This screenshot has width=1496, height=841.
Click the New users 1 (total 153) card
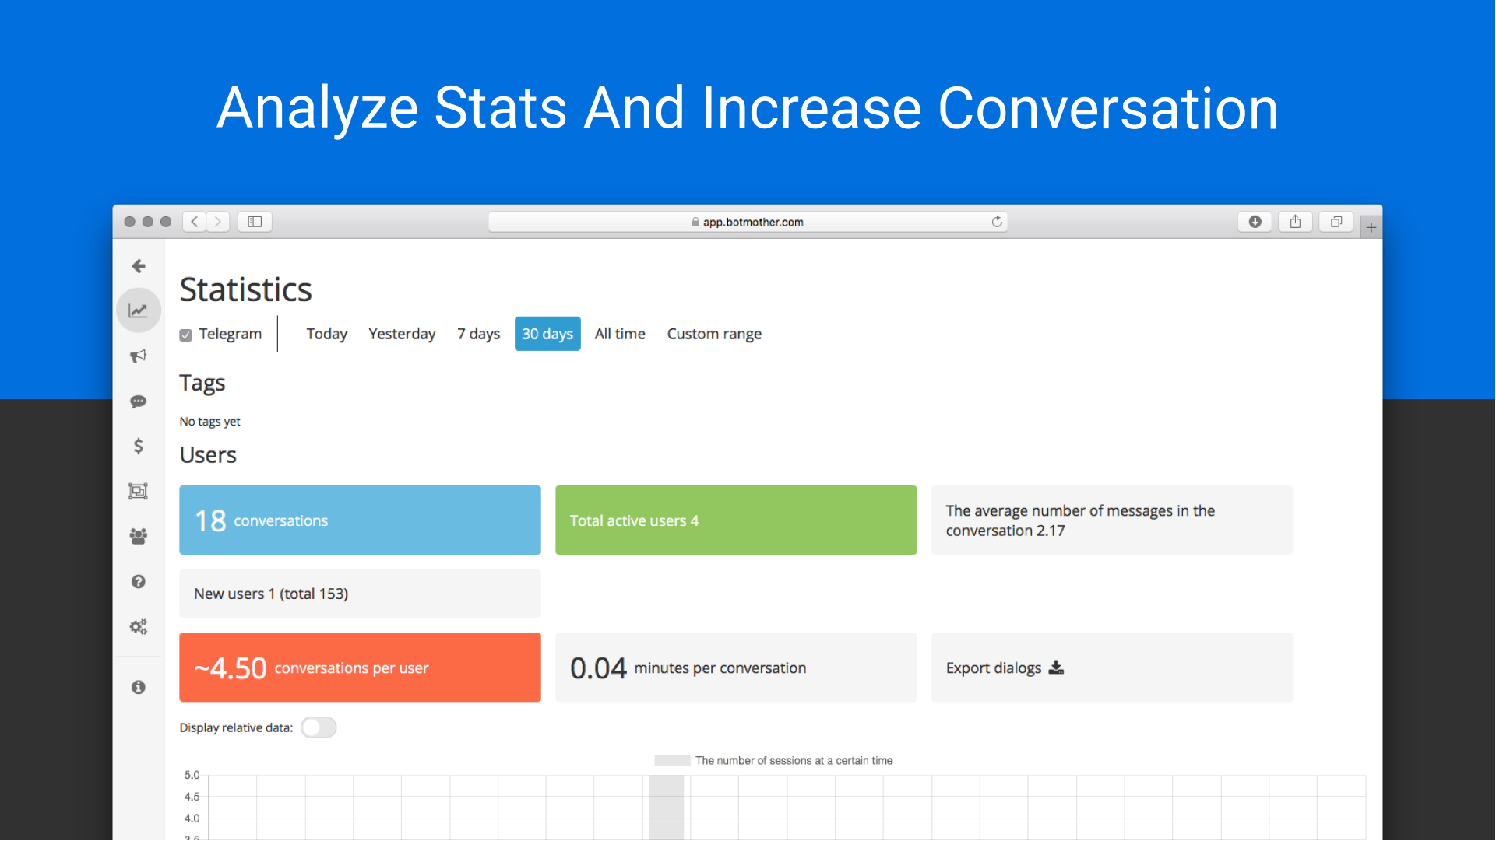[360, 594]
